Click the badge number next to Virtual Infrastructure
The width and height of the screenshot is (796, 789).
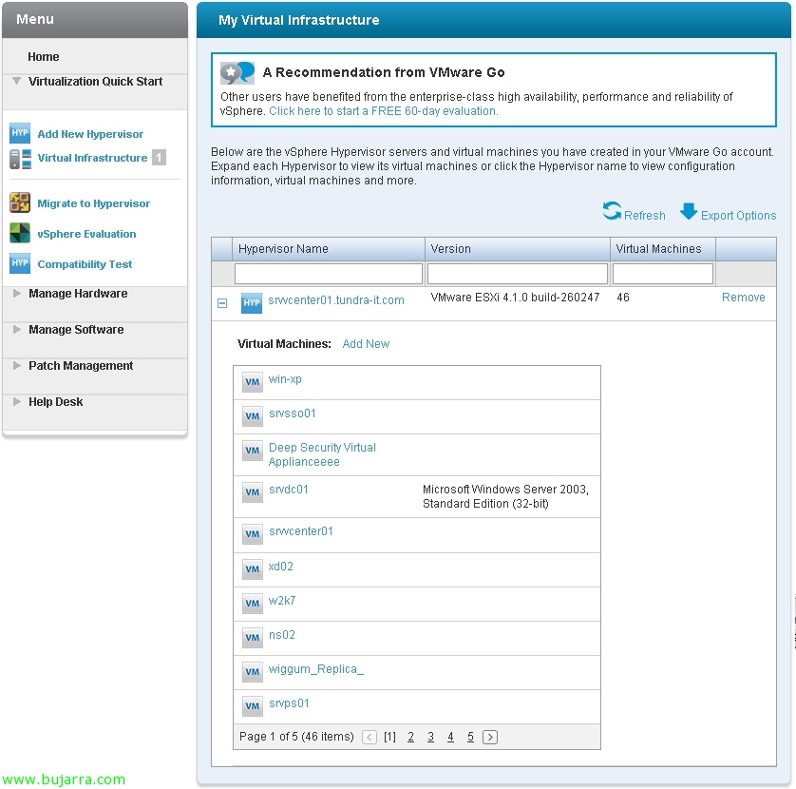point(159,158)
